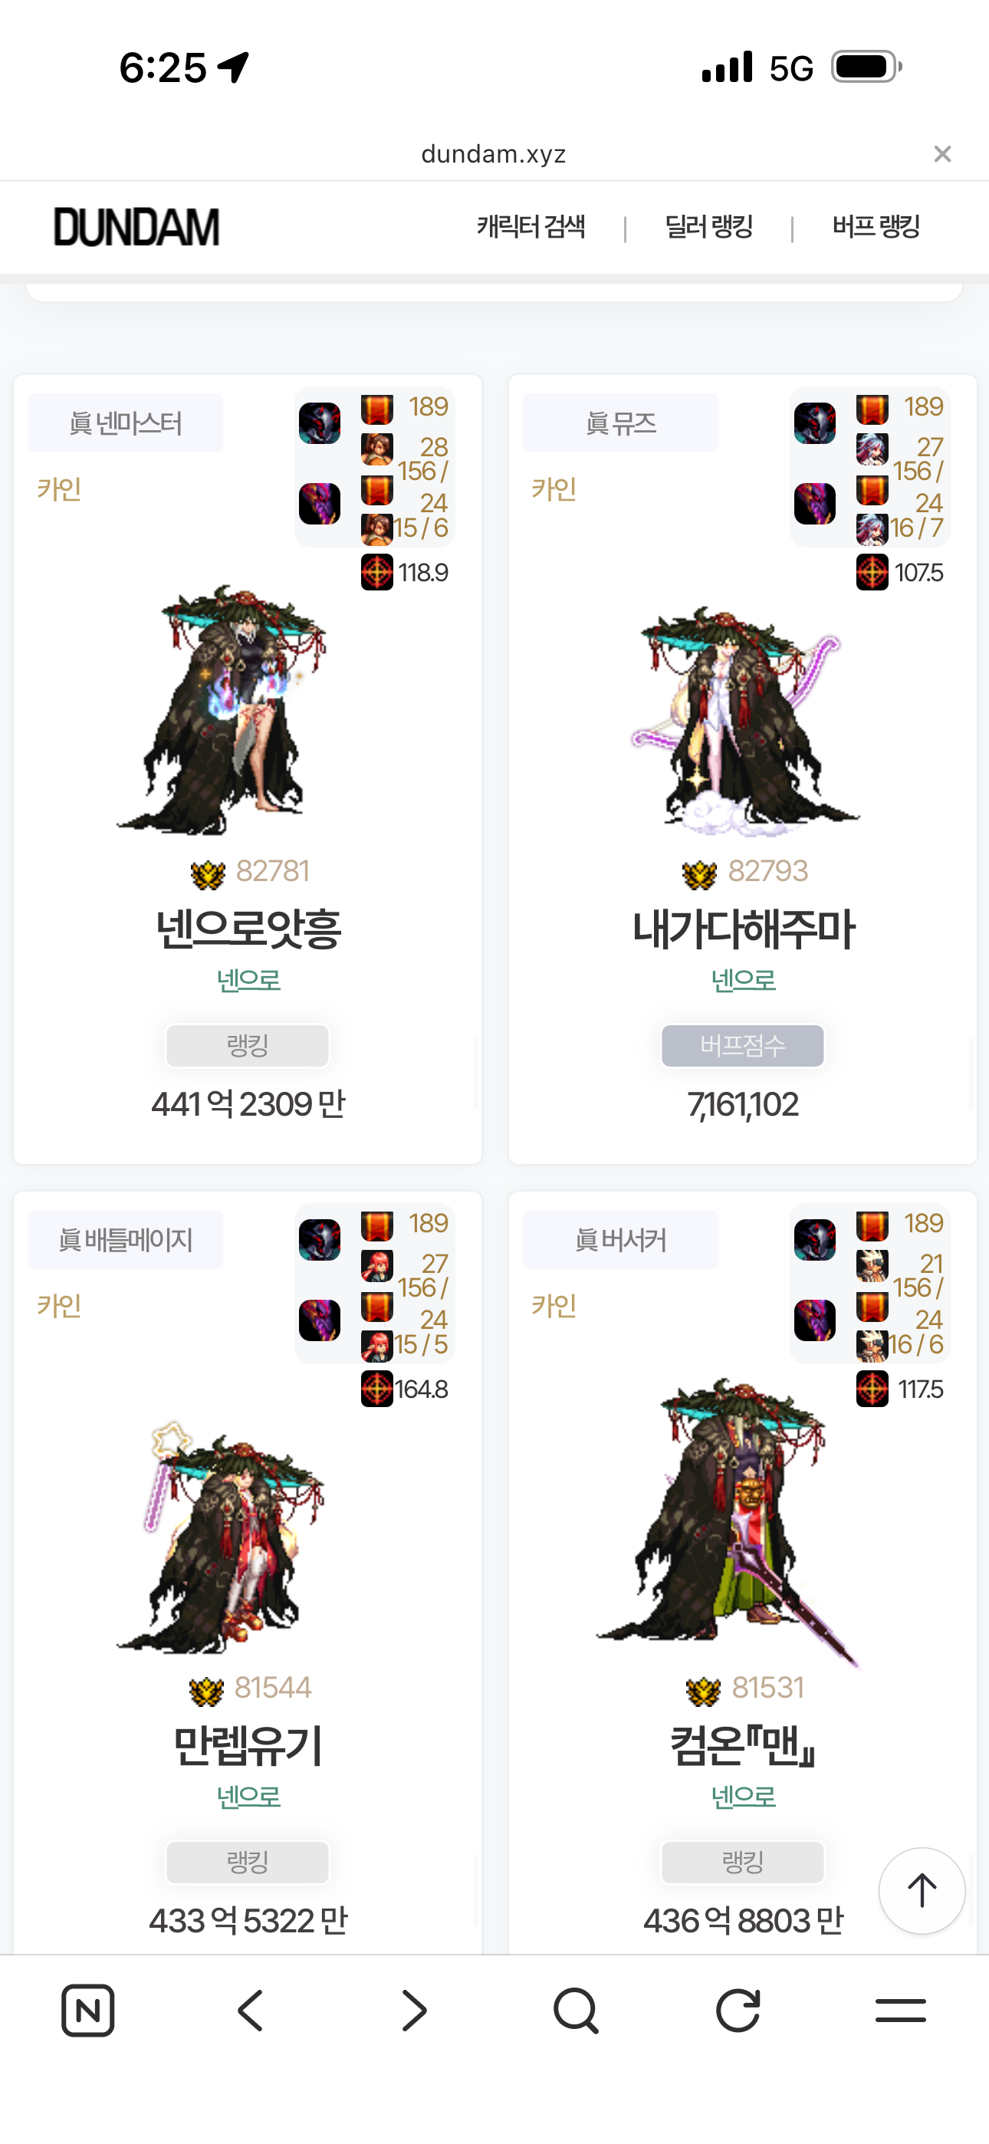Click the 랭킹 button under 만렙유기
Screen dimensions: 989x2144
(247, 1862)
